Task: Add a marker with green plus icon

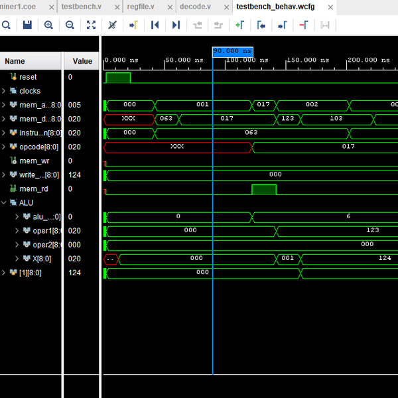Action: (239, 25)
